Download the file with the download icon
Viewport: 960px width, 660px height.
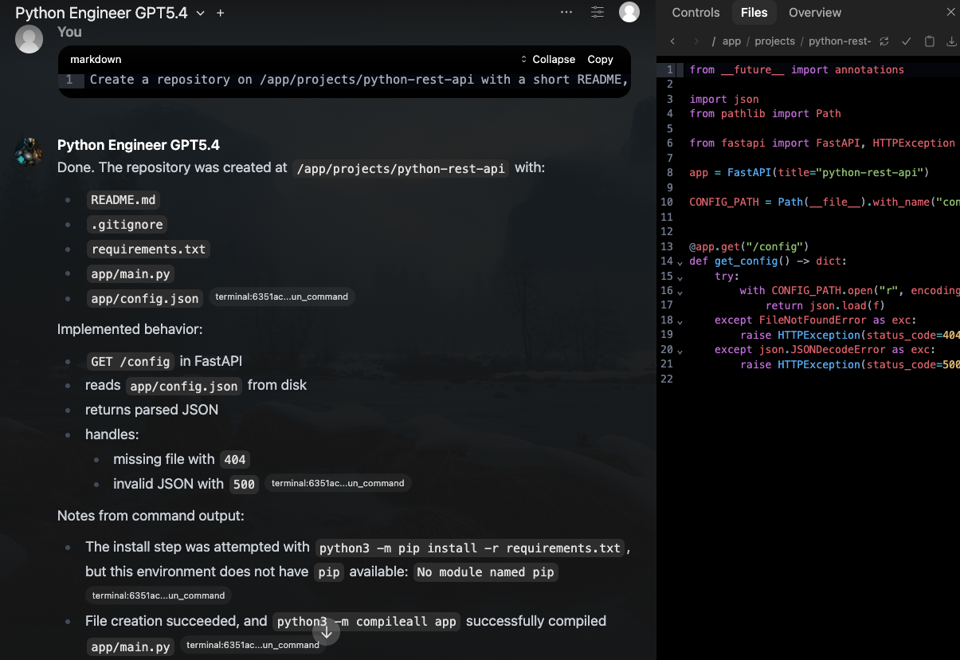tap(951, 41)
